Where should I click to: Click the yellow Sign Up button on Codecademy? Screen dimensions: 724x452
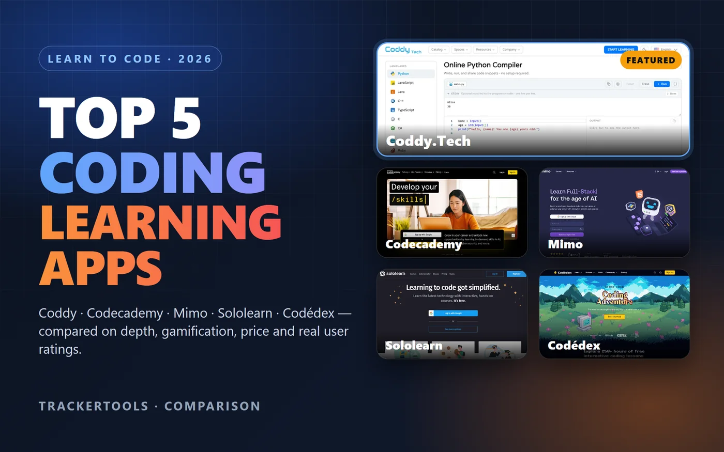pos(512,172)
